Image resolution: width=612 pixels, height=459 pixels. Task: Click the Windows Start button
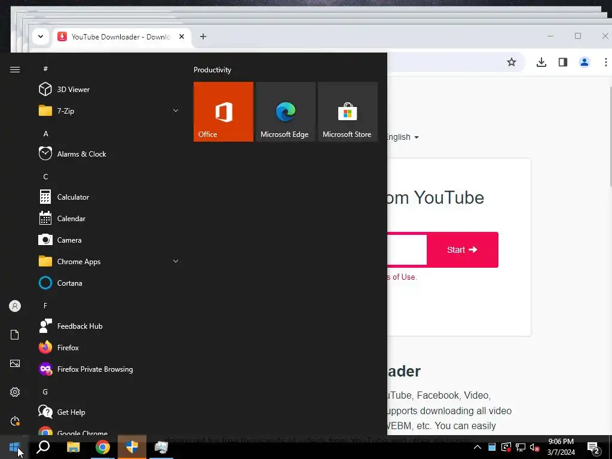point(14,447)
